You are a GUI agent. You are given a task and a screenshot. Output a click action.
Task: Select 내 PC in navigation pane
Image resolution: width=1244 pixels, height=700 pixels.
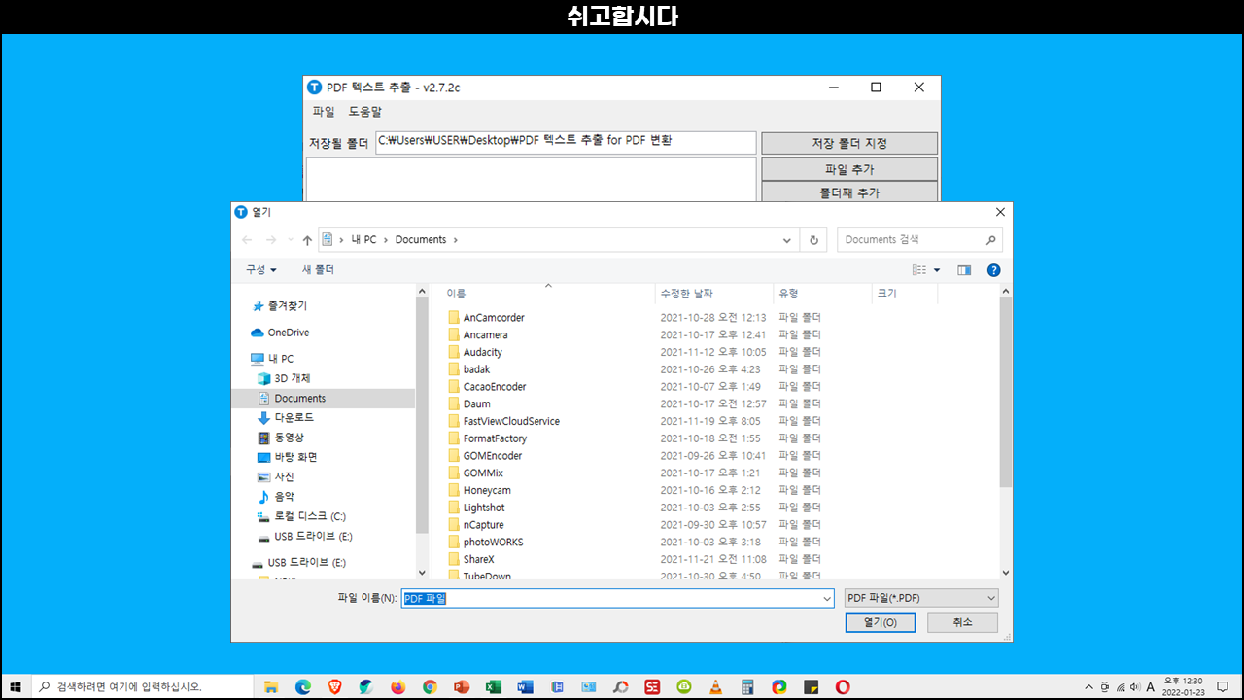click(281, 359)
